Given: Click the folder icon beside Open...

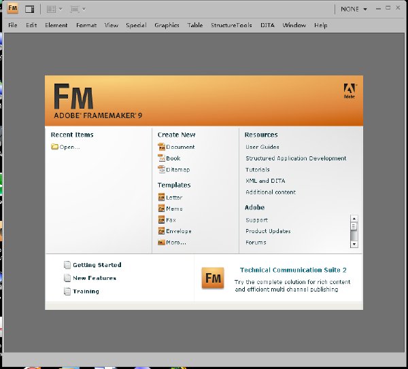Looking at the screenshot, I should [54, 147].
